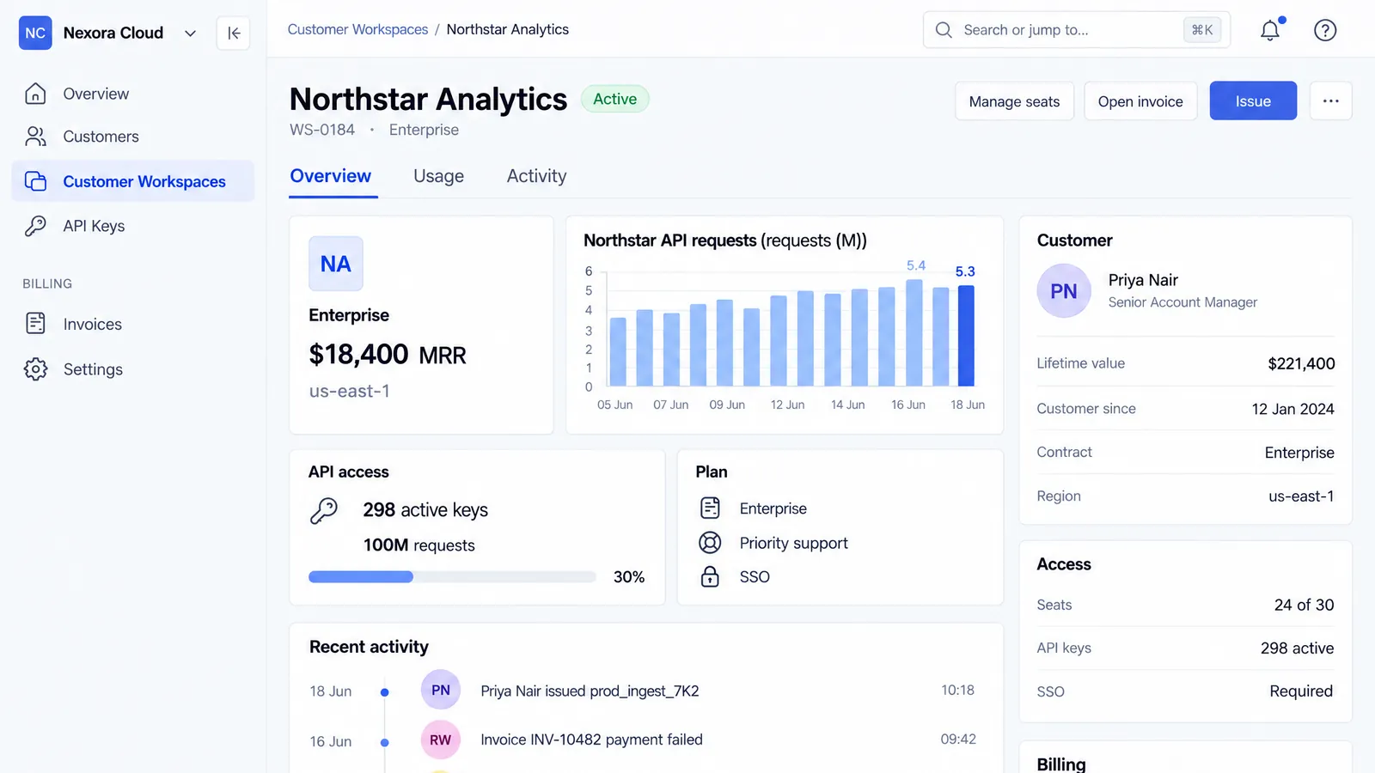Click the Settings gear icon
Screen dimensions: 1375x773
[35, 369]
